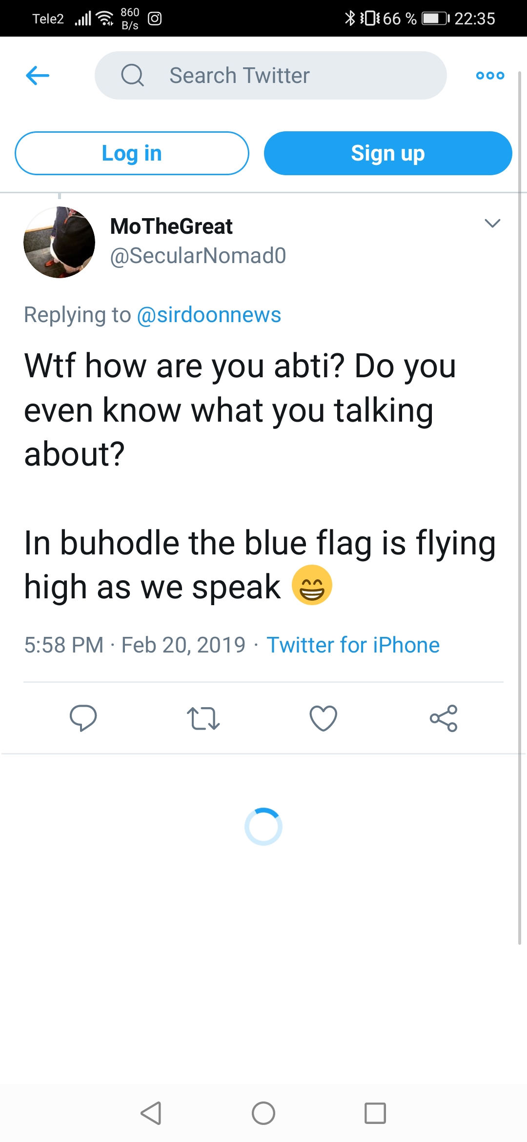This screenshot has width=527, height=1142.
Task: Reply to the tweet via comment icon
Action: (83, 718)
